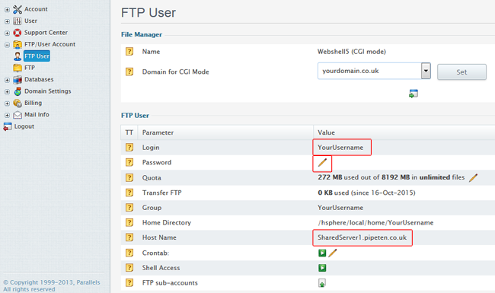Select the FTP User menu item
This screenshot has width=495, height=293.
pos(37,56)
